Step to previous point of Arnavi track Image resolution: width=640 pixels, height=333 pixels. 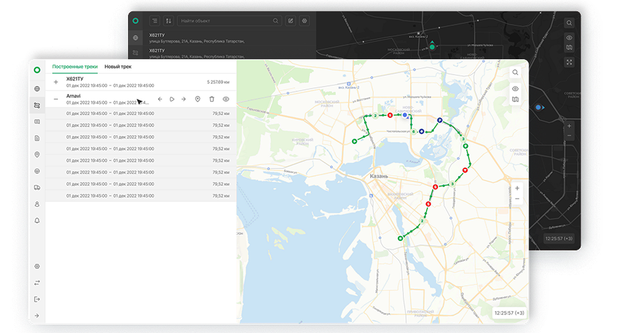pyautogui.click(x=160, y=99)
